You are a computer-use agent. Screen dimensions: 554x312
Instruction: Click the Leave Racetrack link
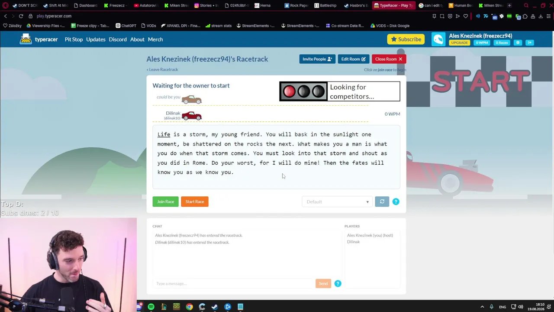162,69
